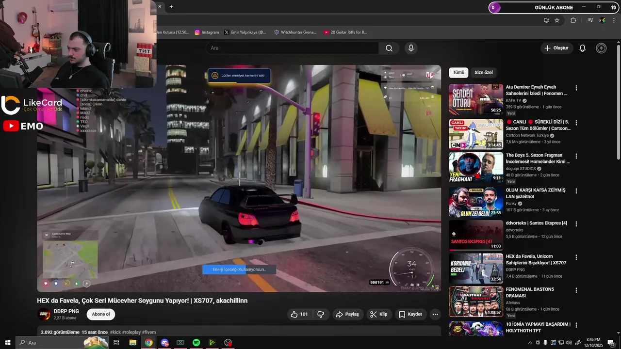Click the #fivem hashtag in the description

coord(149,333)
